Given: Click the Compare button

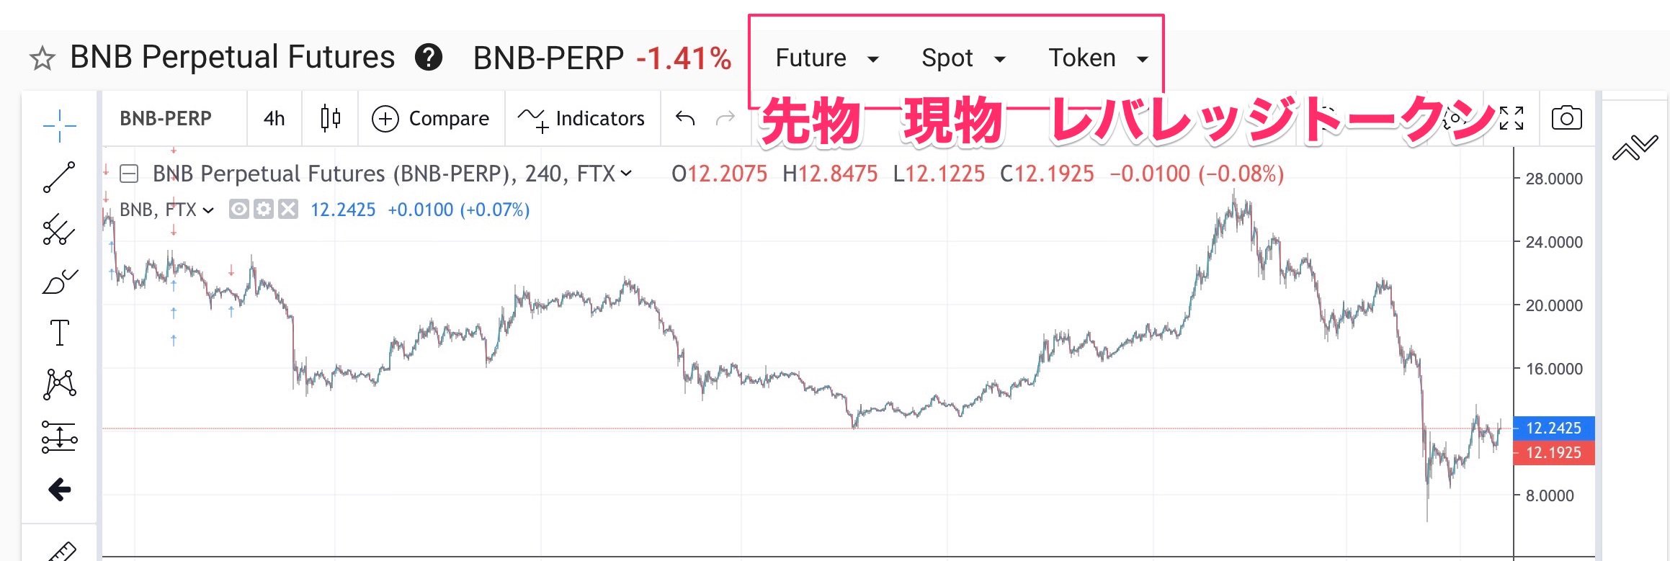Looking at the screenshot, I should [x=431, y=118].
